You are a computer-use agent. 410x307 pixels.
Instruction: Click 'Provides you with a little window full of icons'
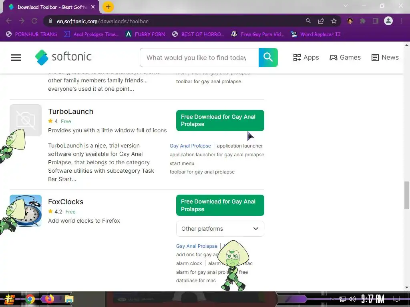click(107, 130)
